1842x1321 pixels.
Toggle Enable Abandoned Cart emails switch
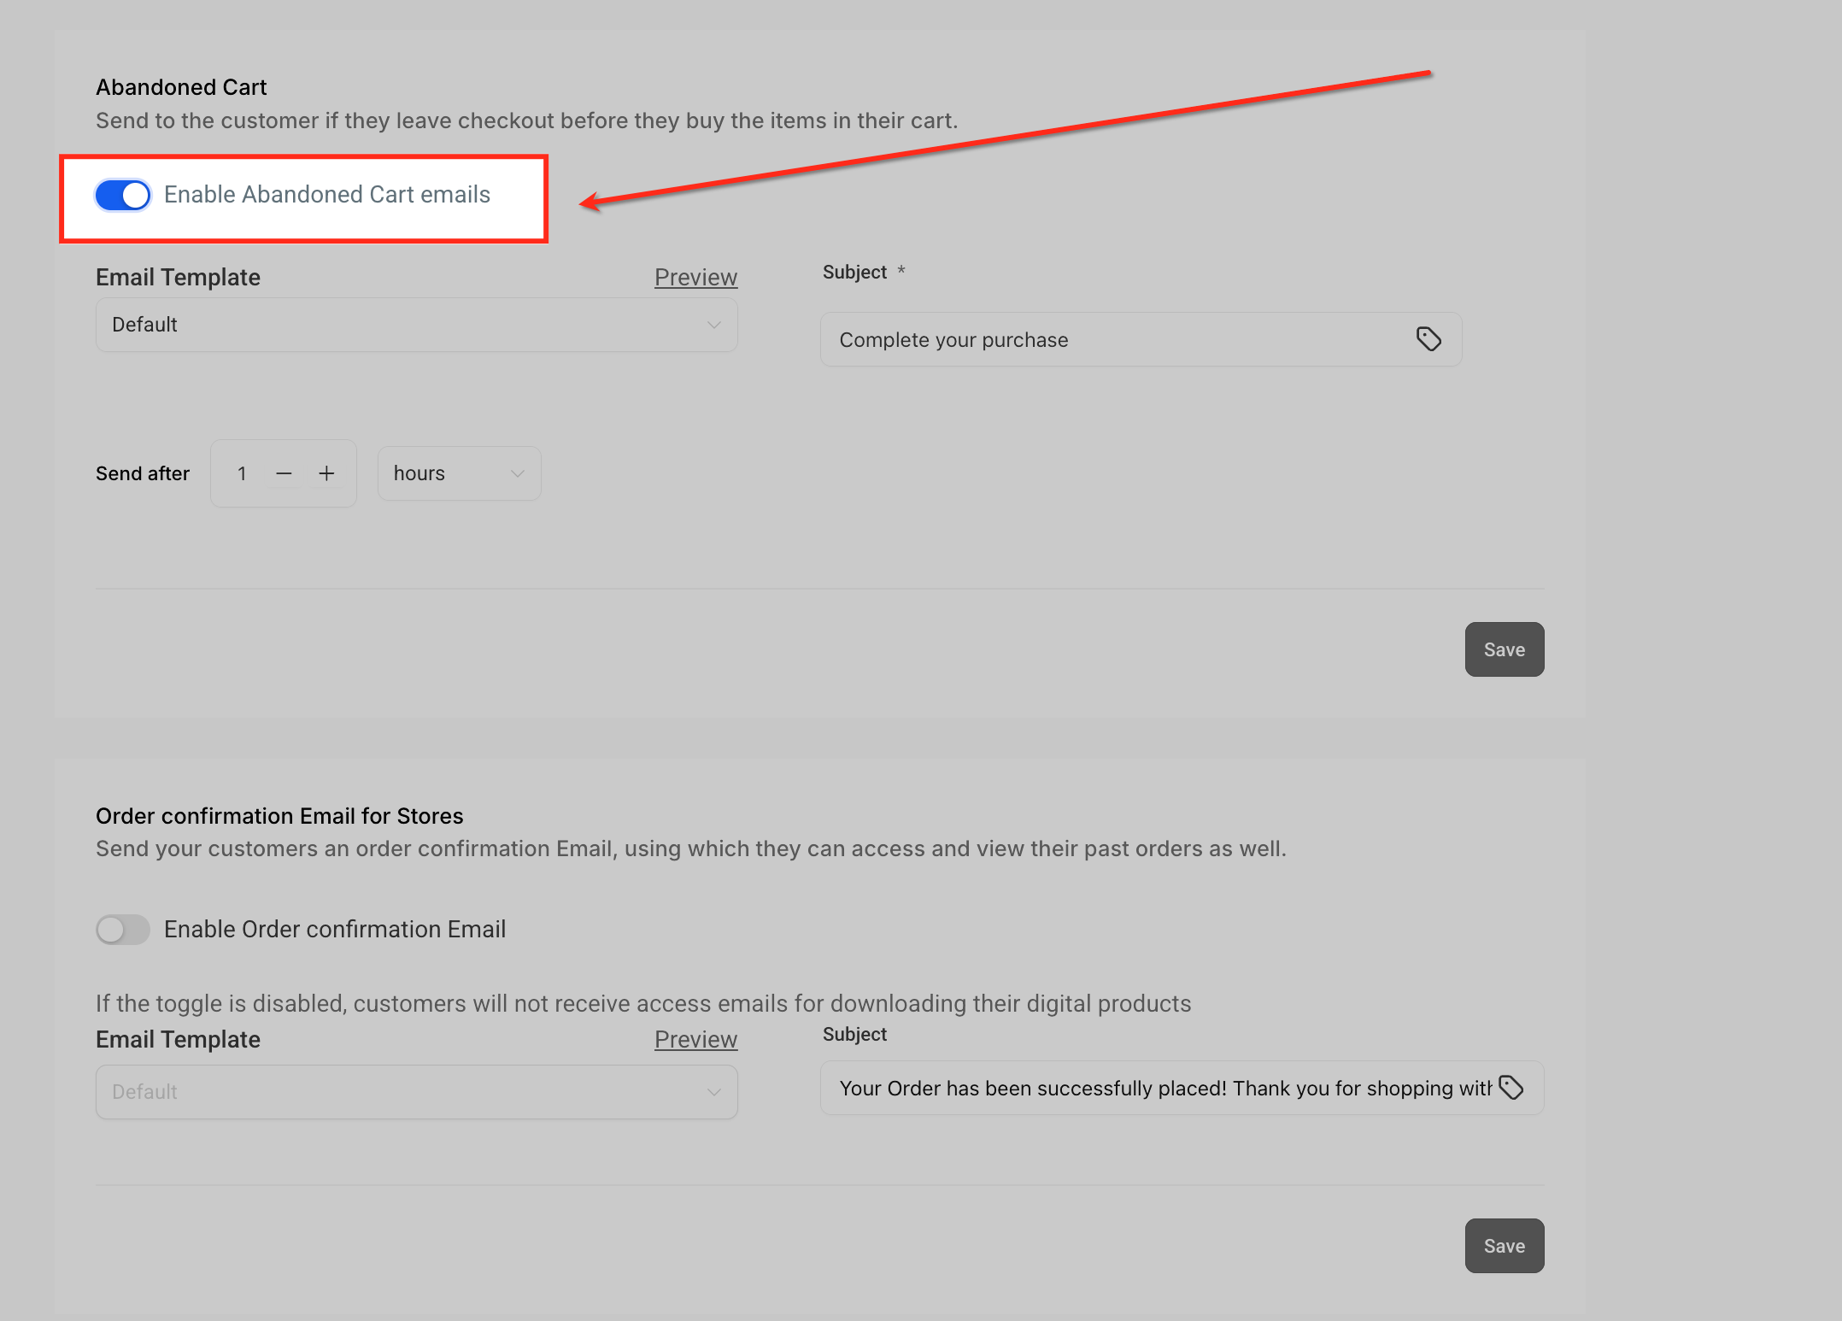(x=122, y=195)
